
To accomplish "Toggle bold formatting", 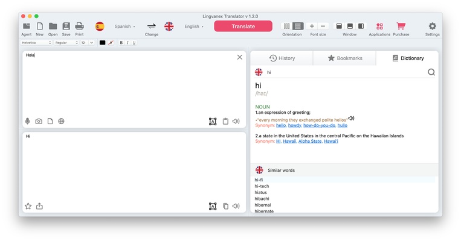I will click(121, 43).
